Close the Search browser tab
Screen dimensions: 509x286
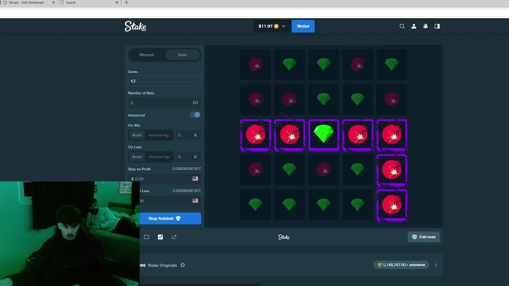[117, 2]
